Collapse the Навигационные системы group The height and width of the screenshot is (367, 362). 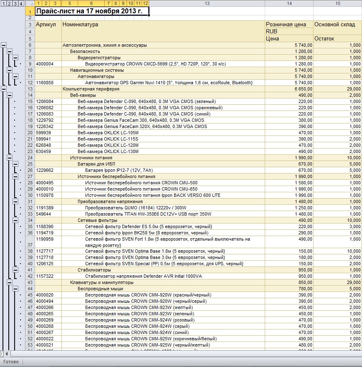coord(10,70)
